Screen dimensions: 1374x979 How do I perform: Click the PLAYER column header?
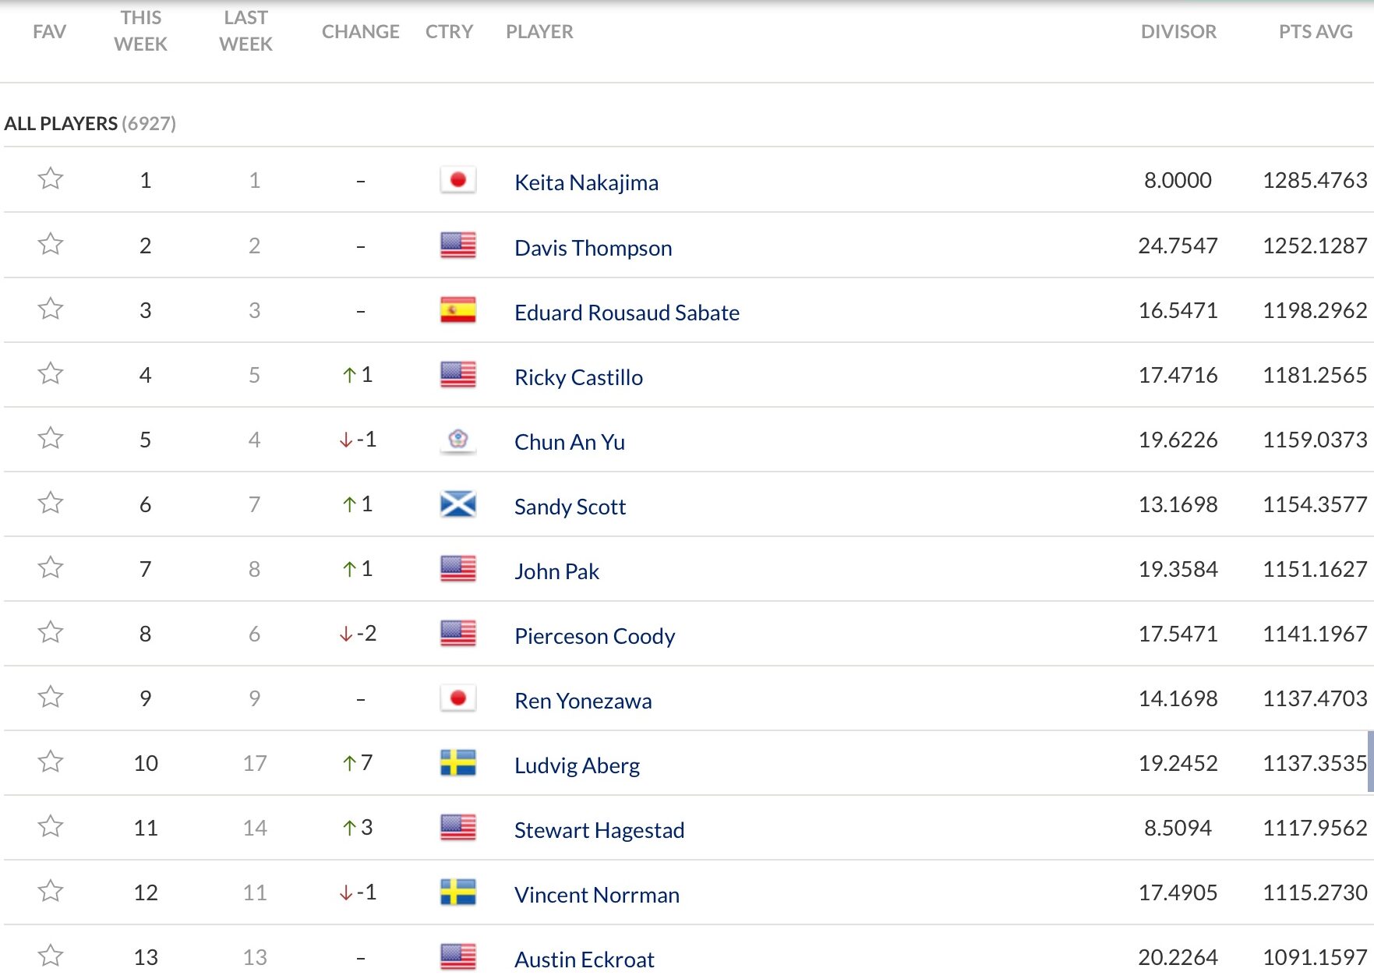click(539, 32)
